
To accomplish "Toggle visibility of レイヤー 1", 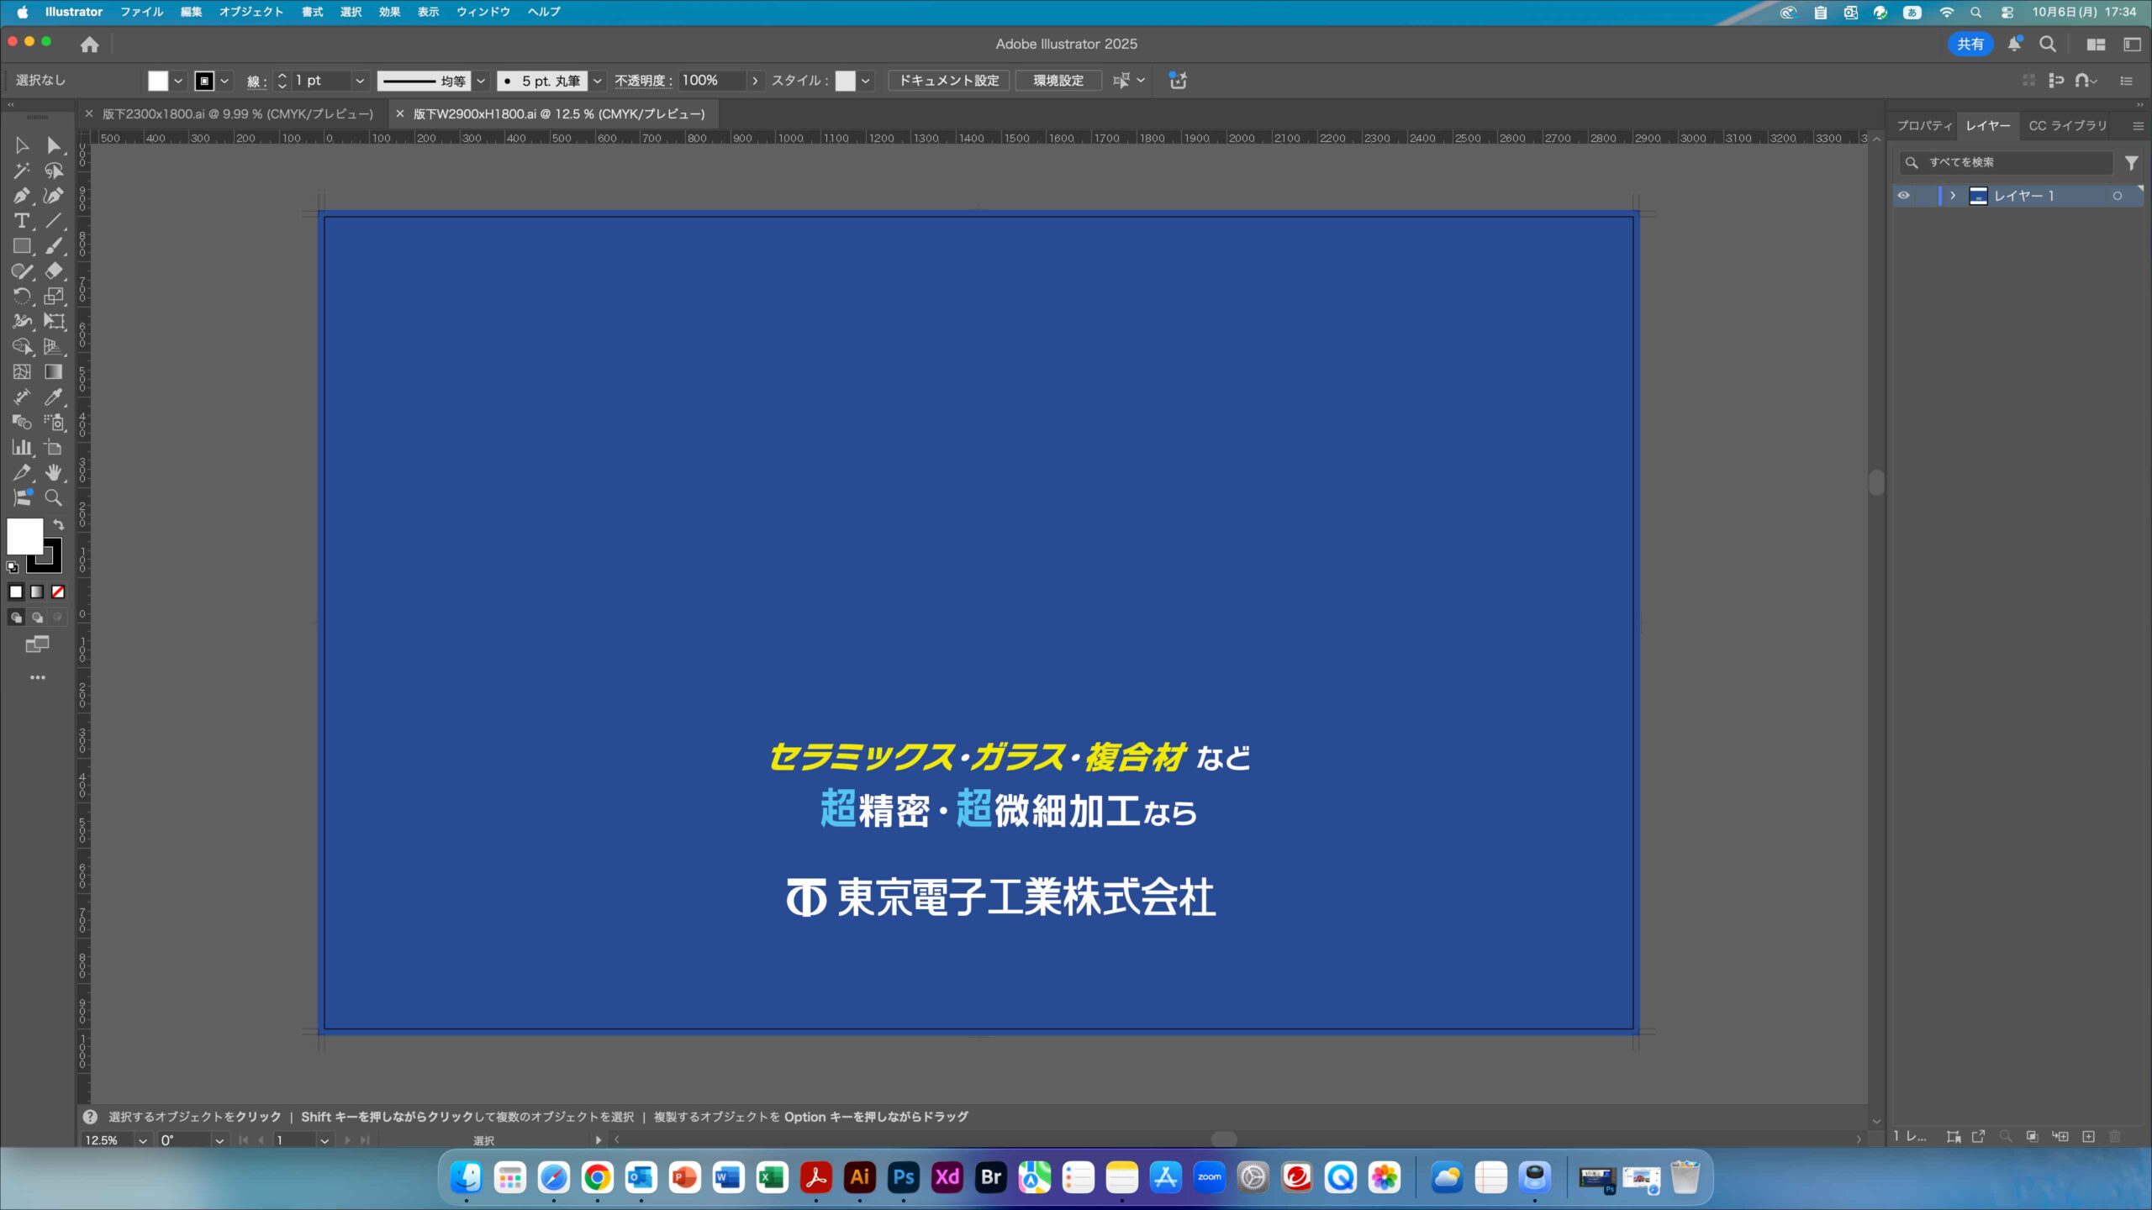I will [1903, 196].
